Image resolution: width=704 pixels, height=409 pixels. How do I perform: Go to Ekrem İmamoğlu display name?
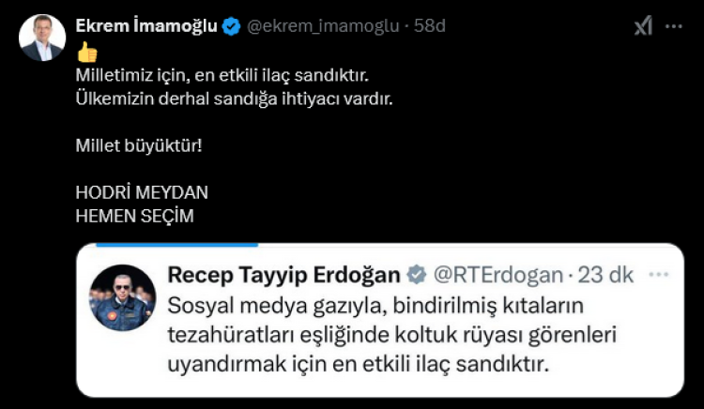(146, 27)
